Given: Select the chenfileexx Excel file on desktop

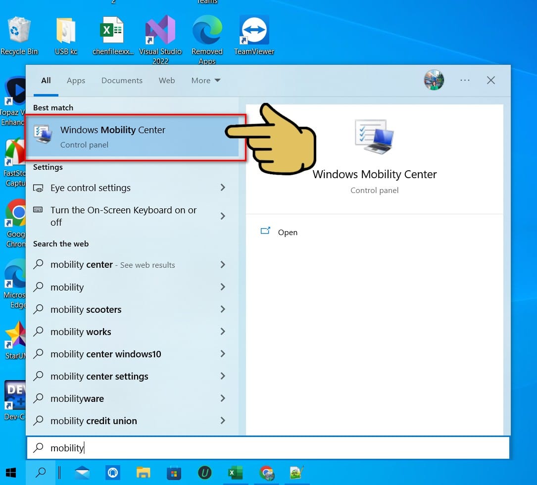Looking at the screenshot, I should click(113, 36).
